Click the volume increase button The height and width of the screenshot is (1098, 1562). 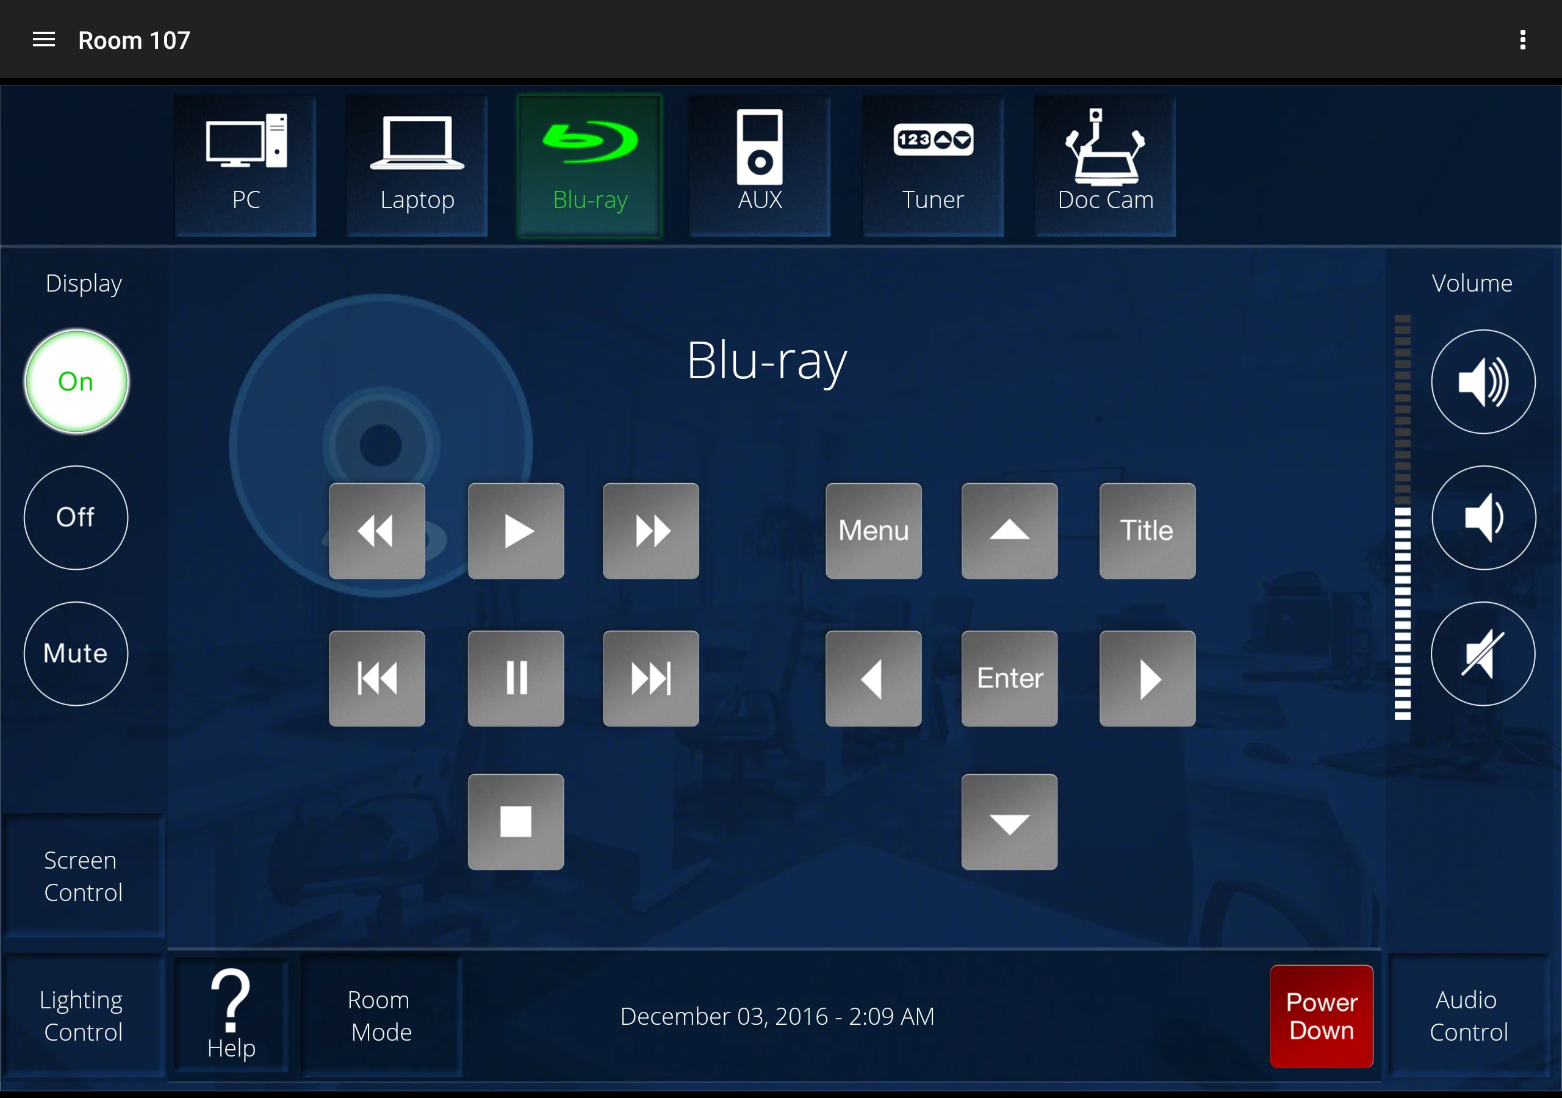1486,382
